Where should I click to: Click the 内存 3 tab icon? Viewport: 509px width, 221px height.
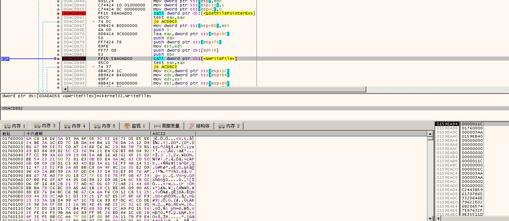pos(37,126)
